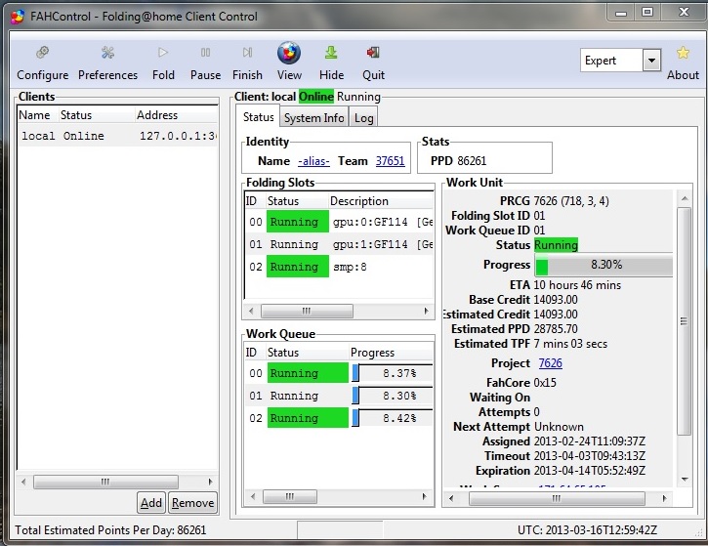Open the team 37651 link

(390, 161)
